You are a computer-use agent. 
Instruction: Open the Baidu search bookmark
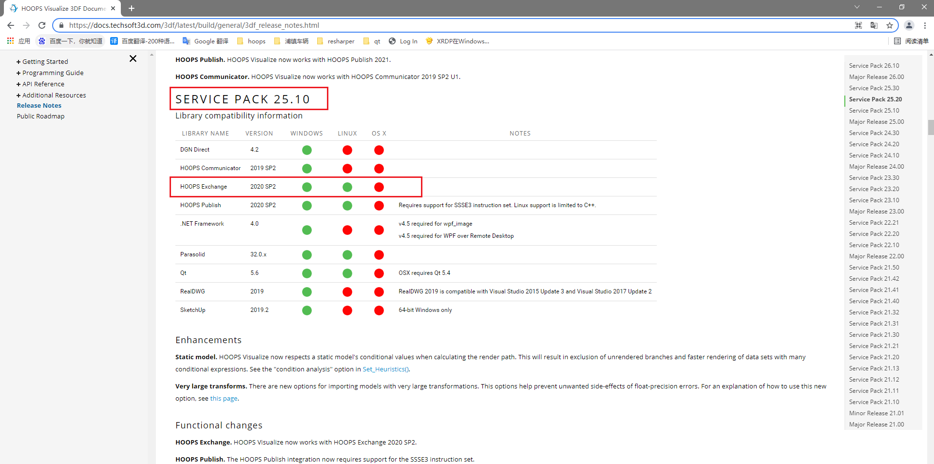pyautogui.click(x=71, y=41)
